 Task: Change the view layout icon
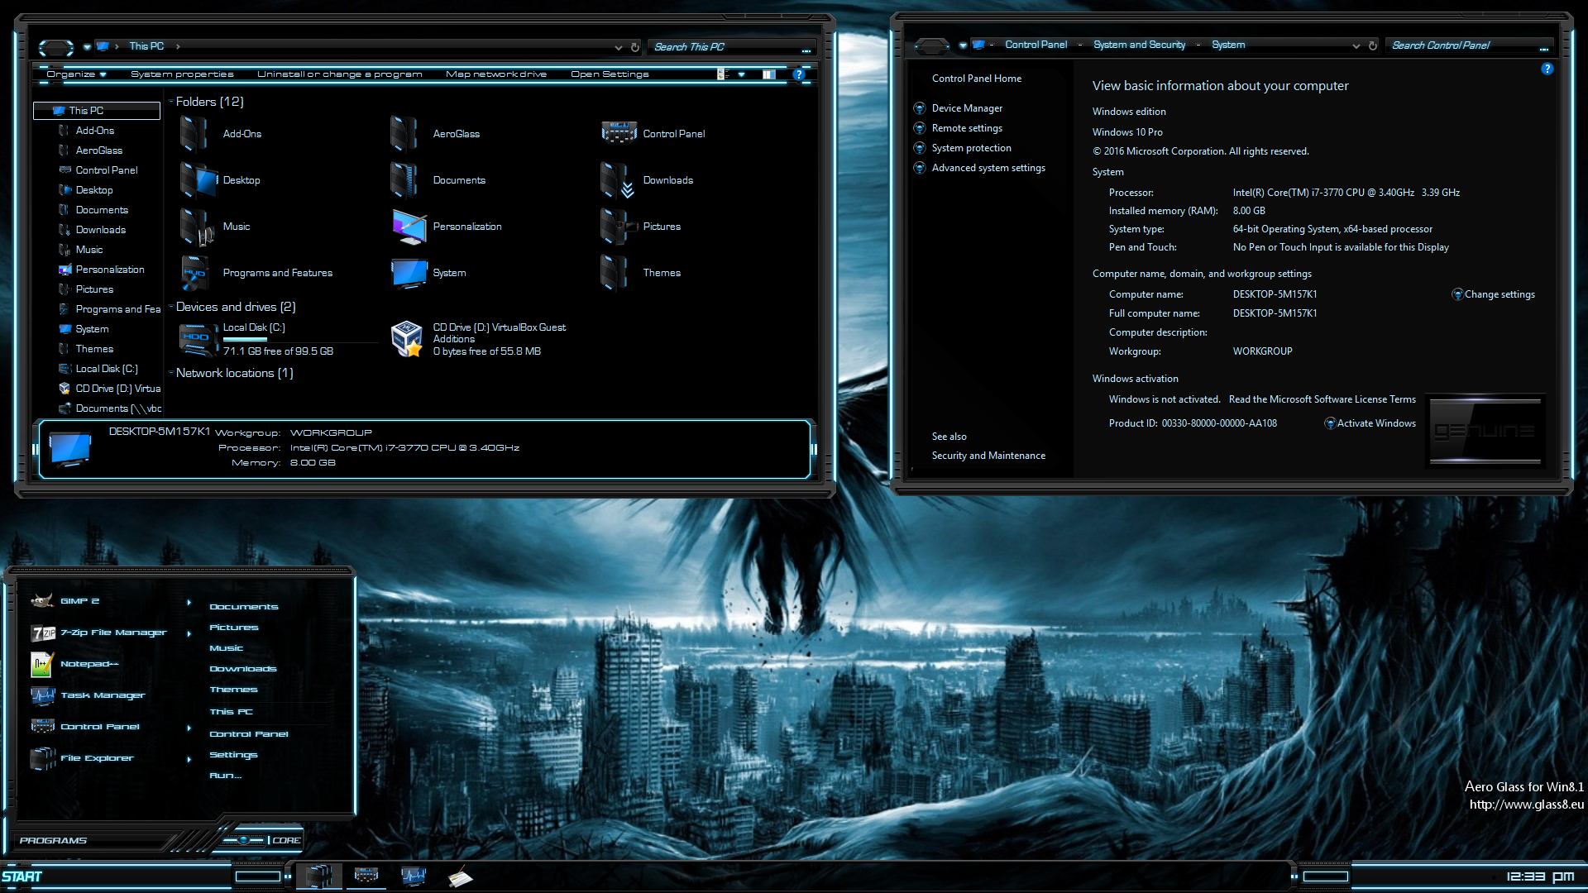[722, 74]
